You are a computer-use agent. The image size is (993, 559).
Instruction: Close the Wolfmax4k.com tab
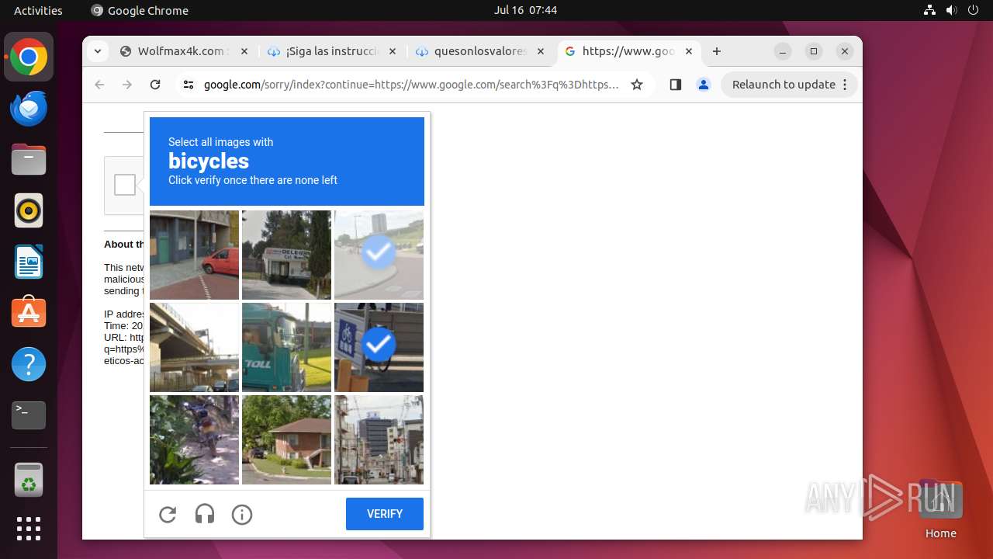[244, 51]
